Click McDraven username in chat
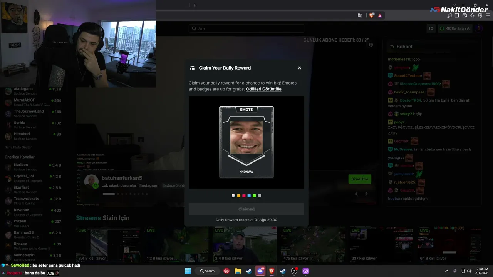Screen dimensions: 493x277 point(403,149)
